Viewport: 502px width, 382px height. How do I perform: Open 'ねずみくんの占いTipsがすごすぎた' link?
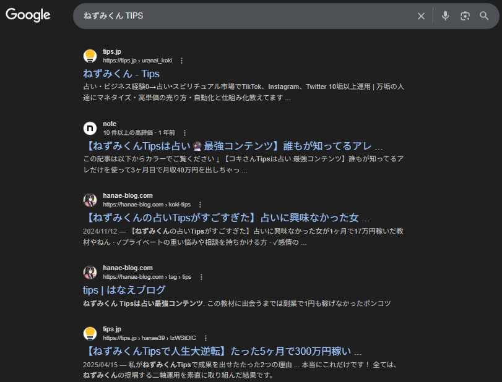click(226, 218)
